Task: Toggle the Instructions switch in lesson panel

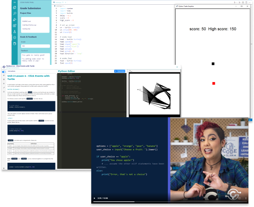Action: pos(4,72)
